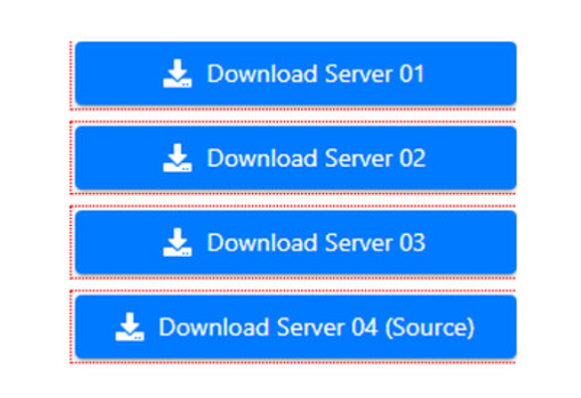Click the download icon on Server 01 button
Image resolution: width=581 pixels, height=398 pixels.
point(177,73)
